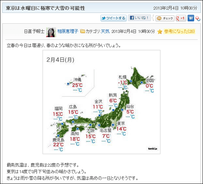
Task: Click the 金沢 11℃ temperature label
Action: coord(98,107)
